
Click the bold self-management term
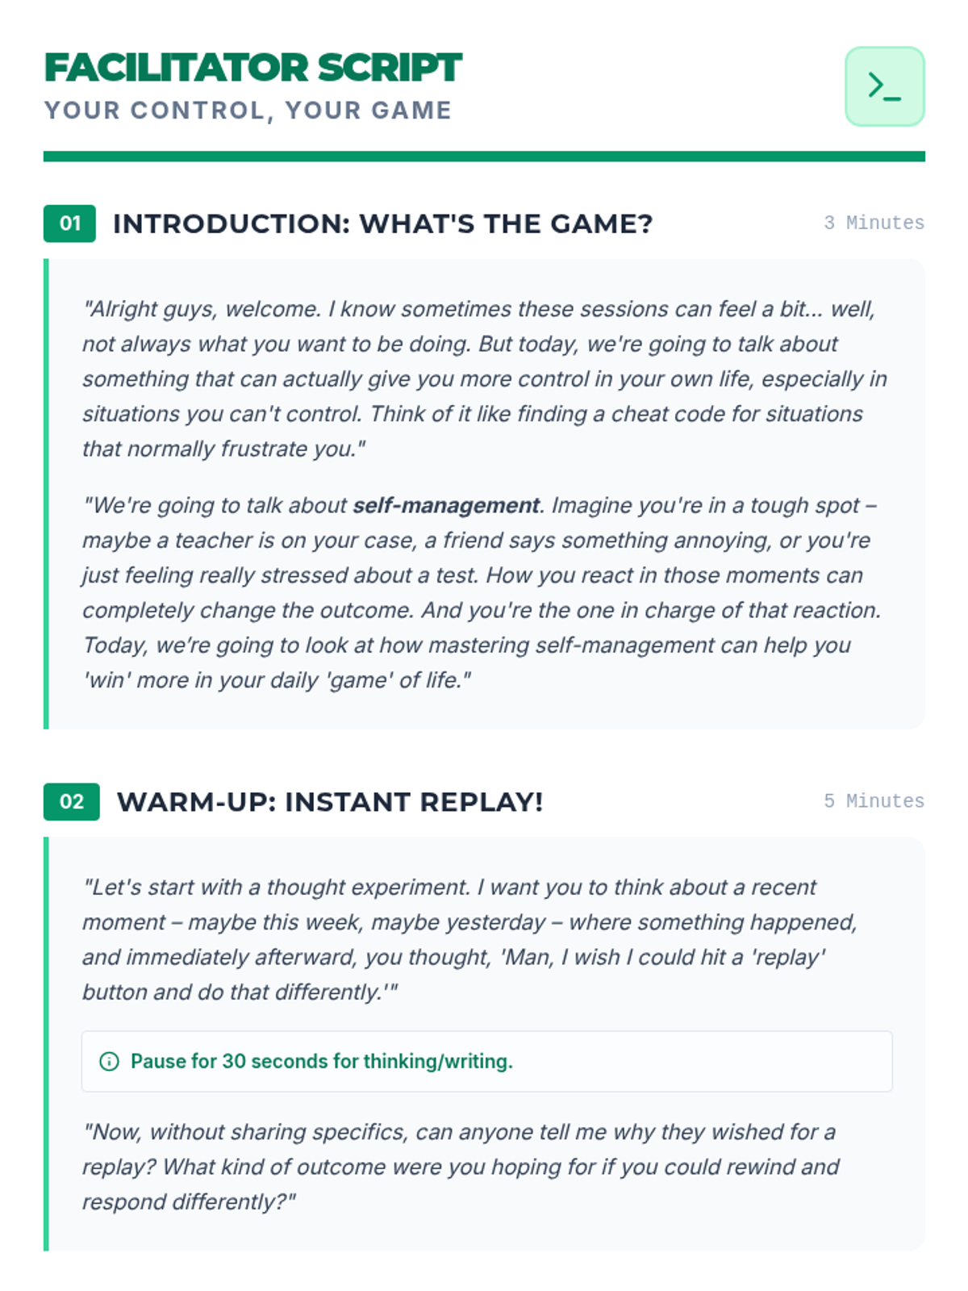[446, 505]
